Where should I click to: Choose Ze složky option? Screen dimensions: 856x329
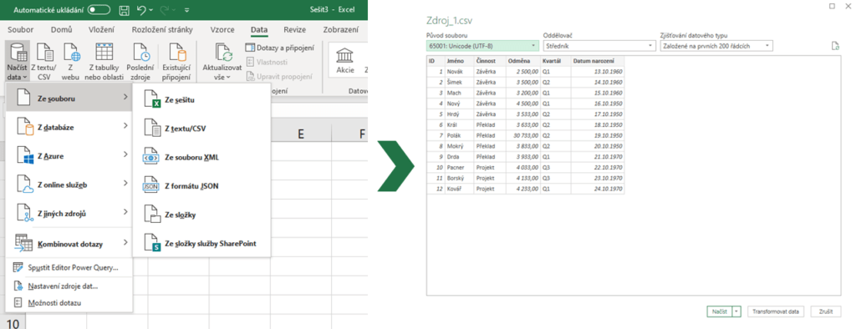coord(201,215)
